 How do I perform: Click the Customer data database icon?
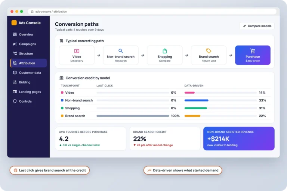tap(15, 73)
